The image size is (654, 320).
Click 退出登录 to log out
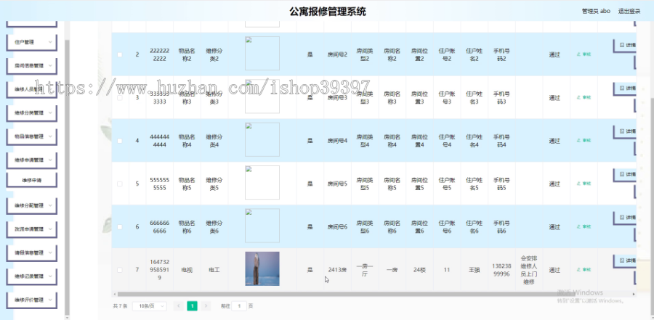click(x=629, y=12)
